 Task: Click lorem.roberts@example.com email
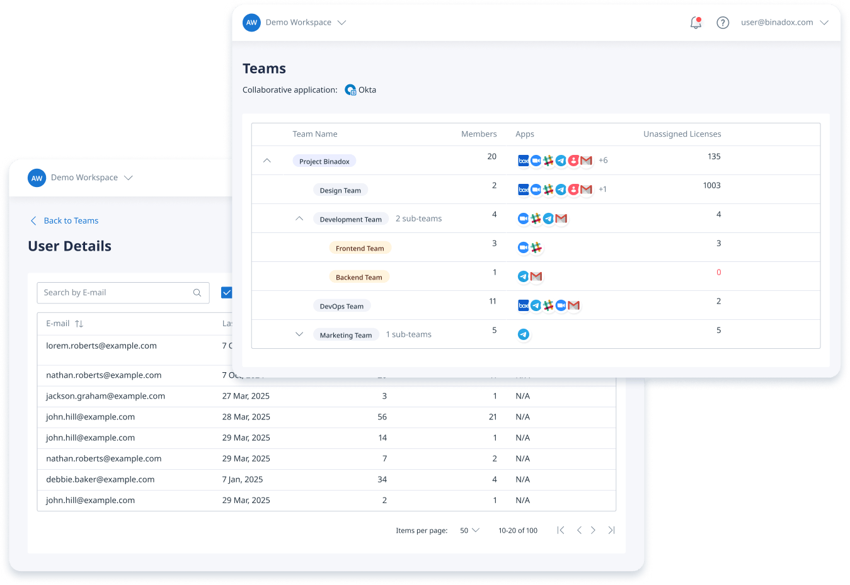(x=101, y=346)
